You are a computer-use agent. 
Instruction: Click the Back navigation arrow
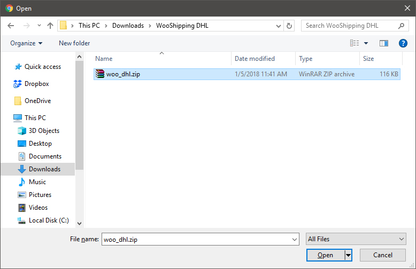coord(11,26)
